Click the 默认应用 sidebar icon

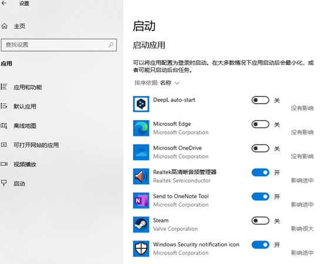pos(4,106)
